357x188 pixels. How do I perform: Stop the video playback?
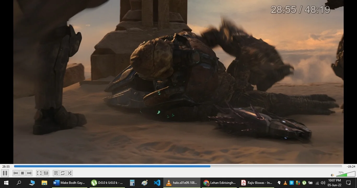(22, 173)
